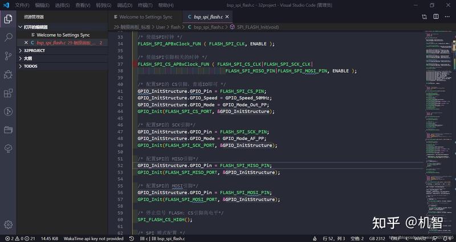Viewport: 456px width, 242px height.
Task: Click WakaTime api key not provided status
Action: (x=93, y=239)
